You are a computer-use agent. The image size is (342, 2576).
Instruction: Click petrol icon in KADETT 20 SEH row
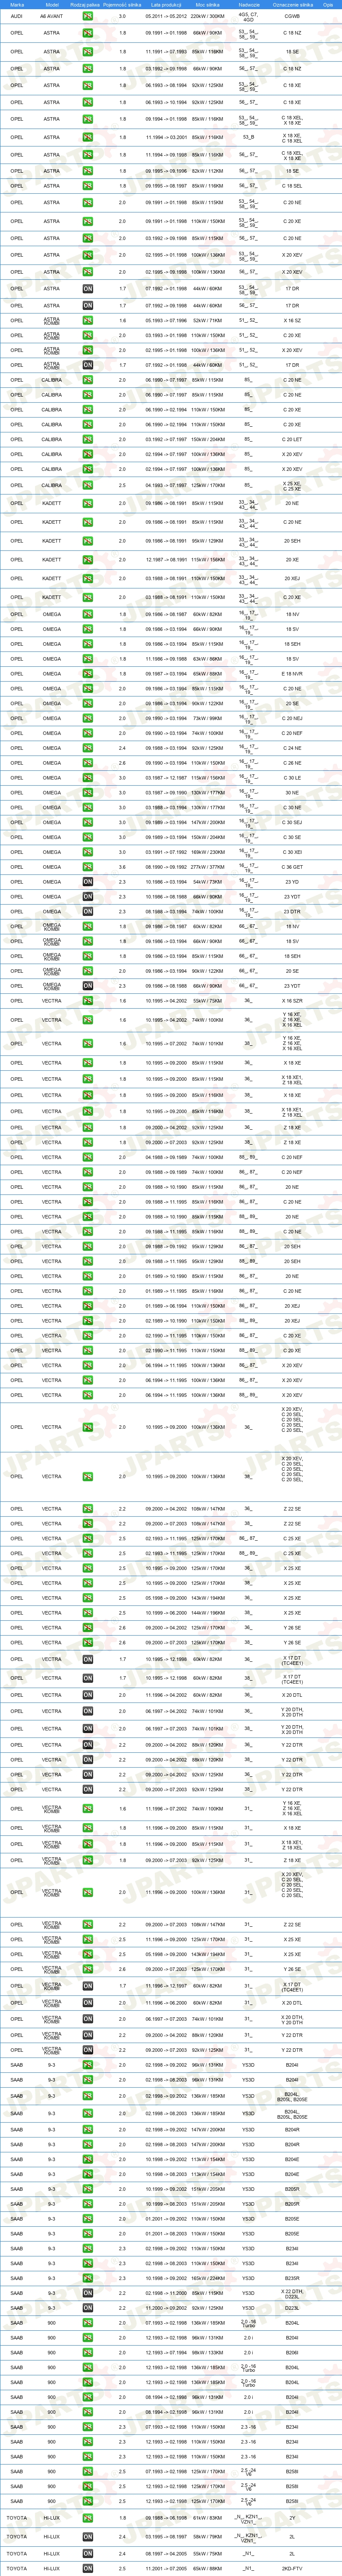88,541
